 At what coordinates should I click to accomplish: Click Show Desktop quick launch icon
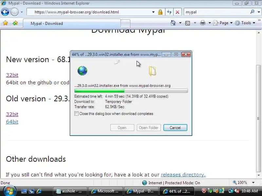click(x=24, y=191)
